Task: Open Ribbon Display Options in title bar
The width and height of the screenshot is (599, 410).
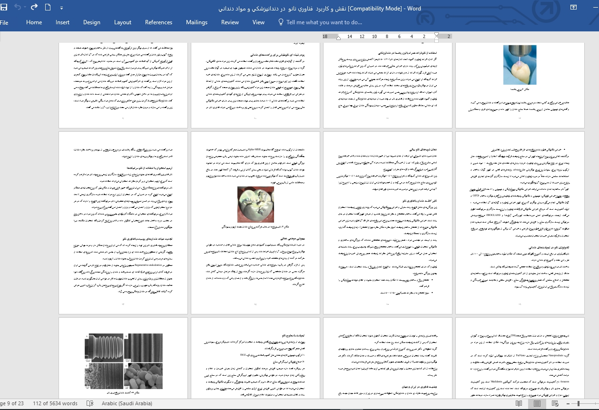Action: click(573, 7)
